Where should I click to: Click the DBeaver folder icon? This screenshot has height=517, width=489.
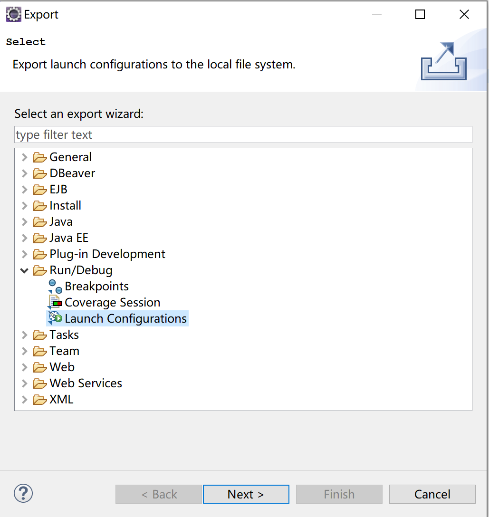tap(39, 173)
